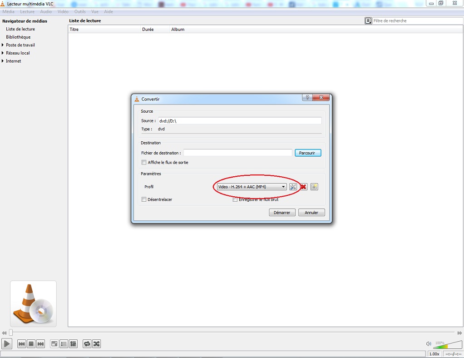This screenshot has width=464, height=358.
Task: Expand the Internet tree item
Action: [x=3, y=61]
